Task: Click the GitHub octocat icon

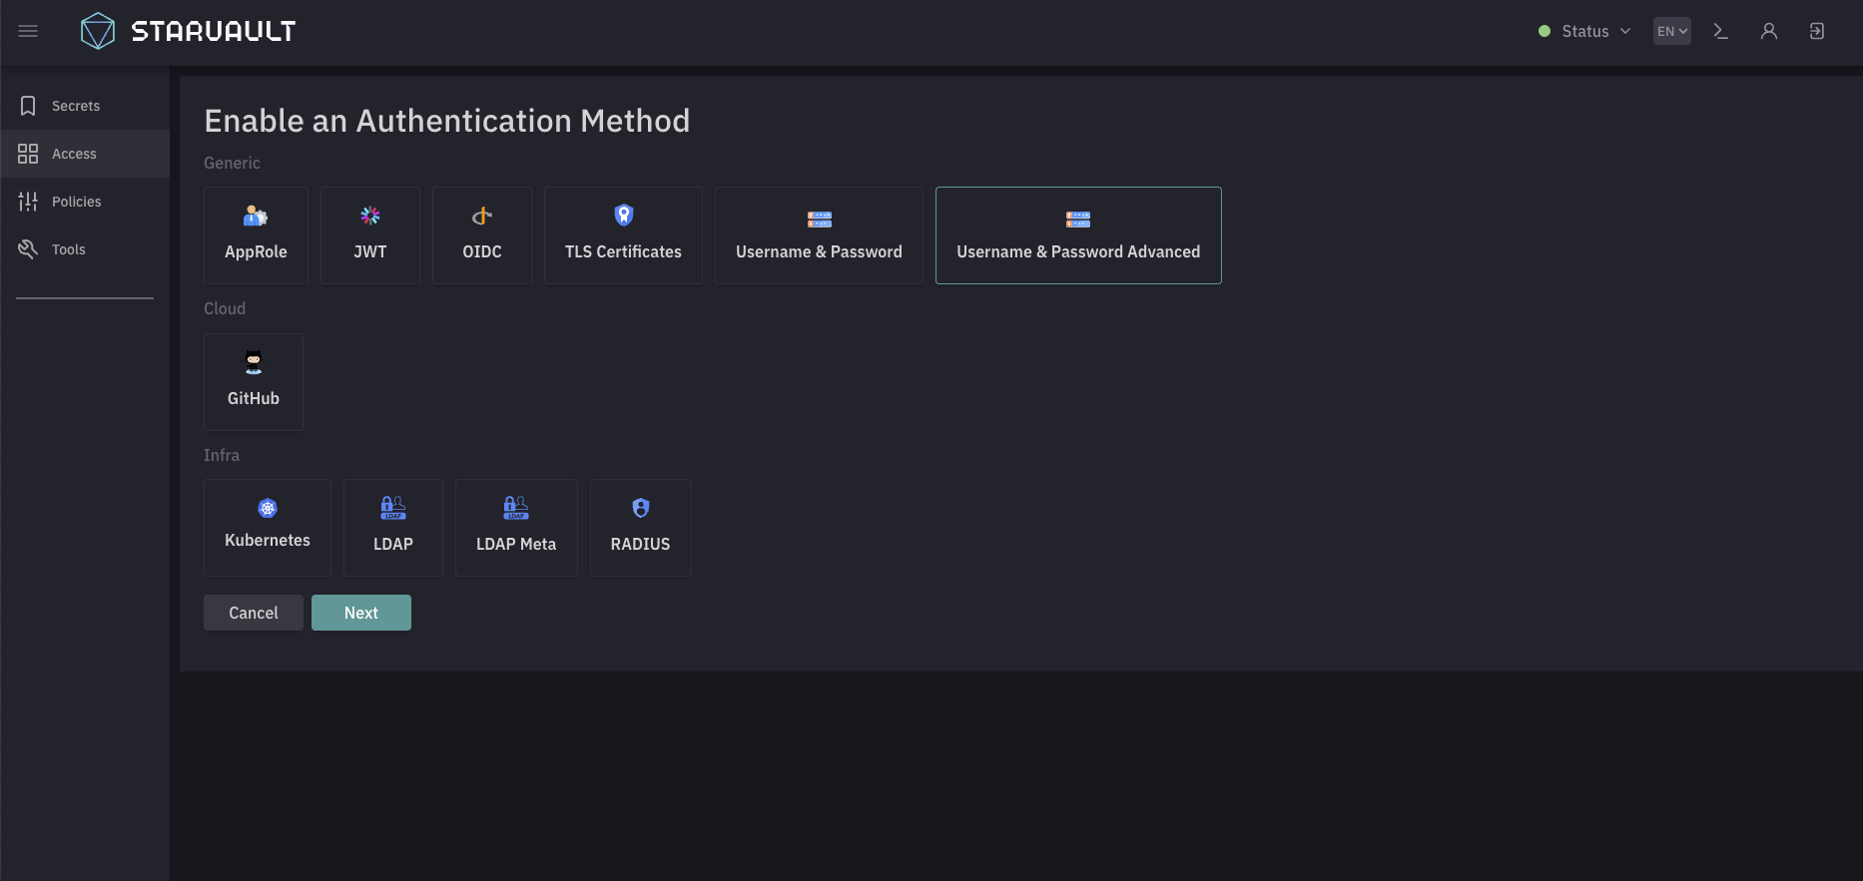Action: click(254, 362)
